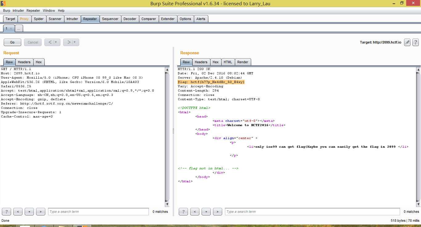Select the Request Headers tab
421x227 pixels.
[x=24, y=62]
